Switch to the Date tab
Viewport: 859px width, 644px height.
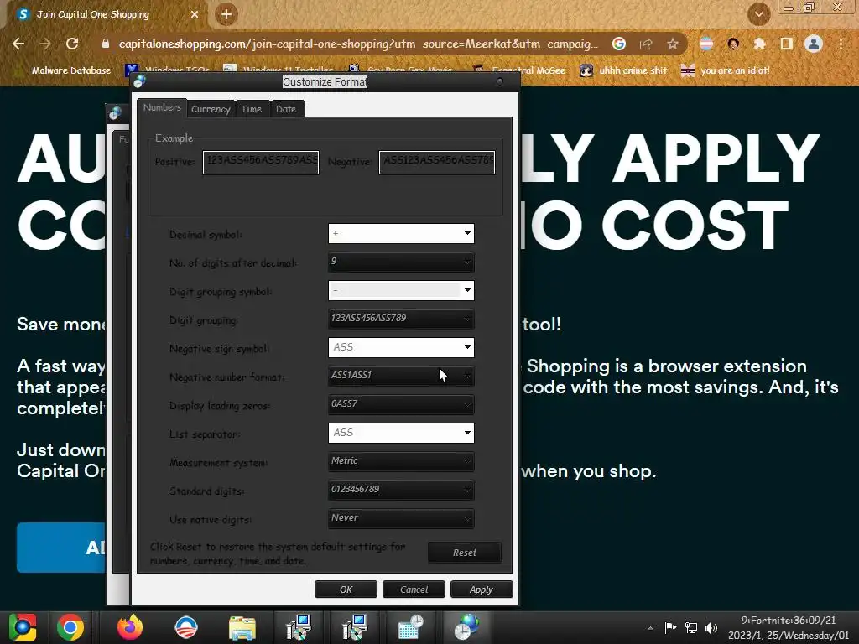tap(286, 109)
